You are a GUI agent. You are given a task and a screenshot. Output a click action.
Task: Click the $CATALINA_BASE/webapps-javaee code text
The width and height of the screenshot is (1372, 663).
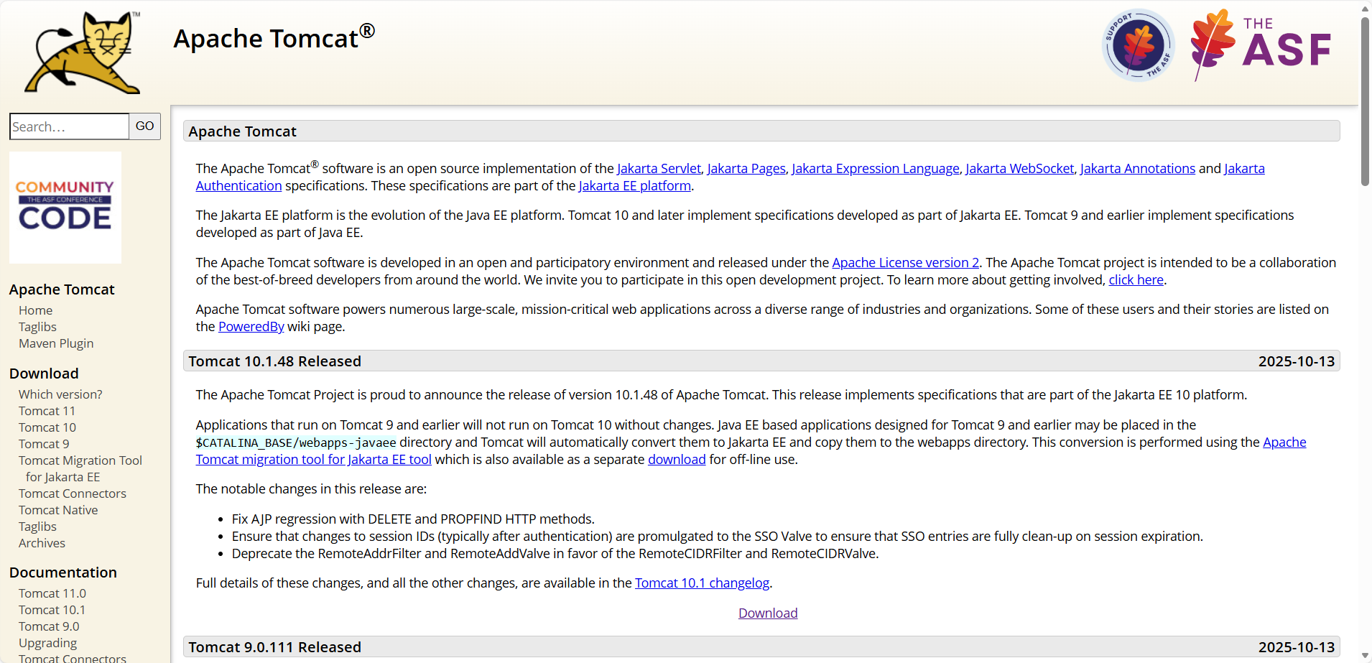pos(296,442)
